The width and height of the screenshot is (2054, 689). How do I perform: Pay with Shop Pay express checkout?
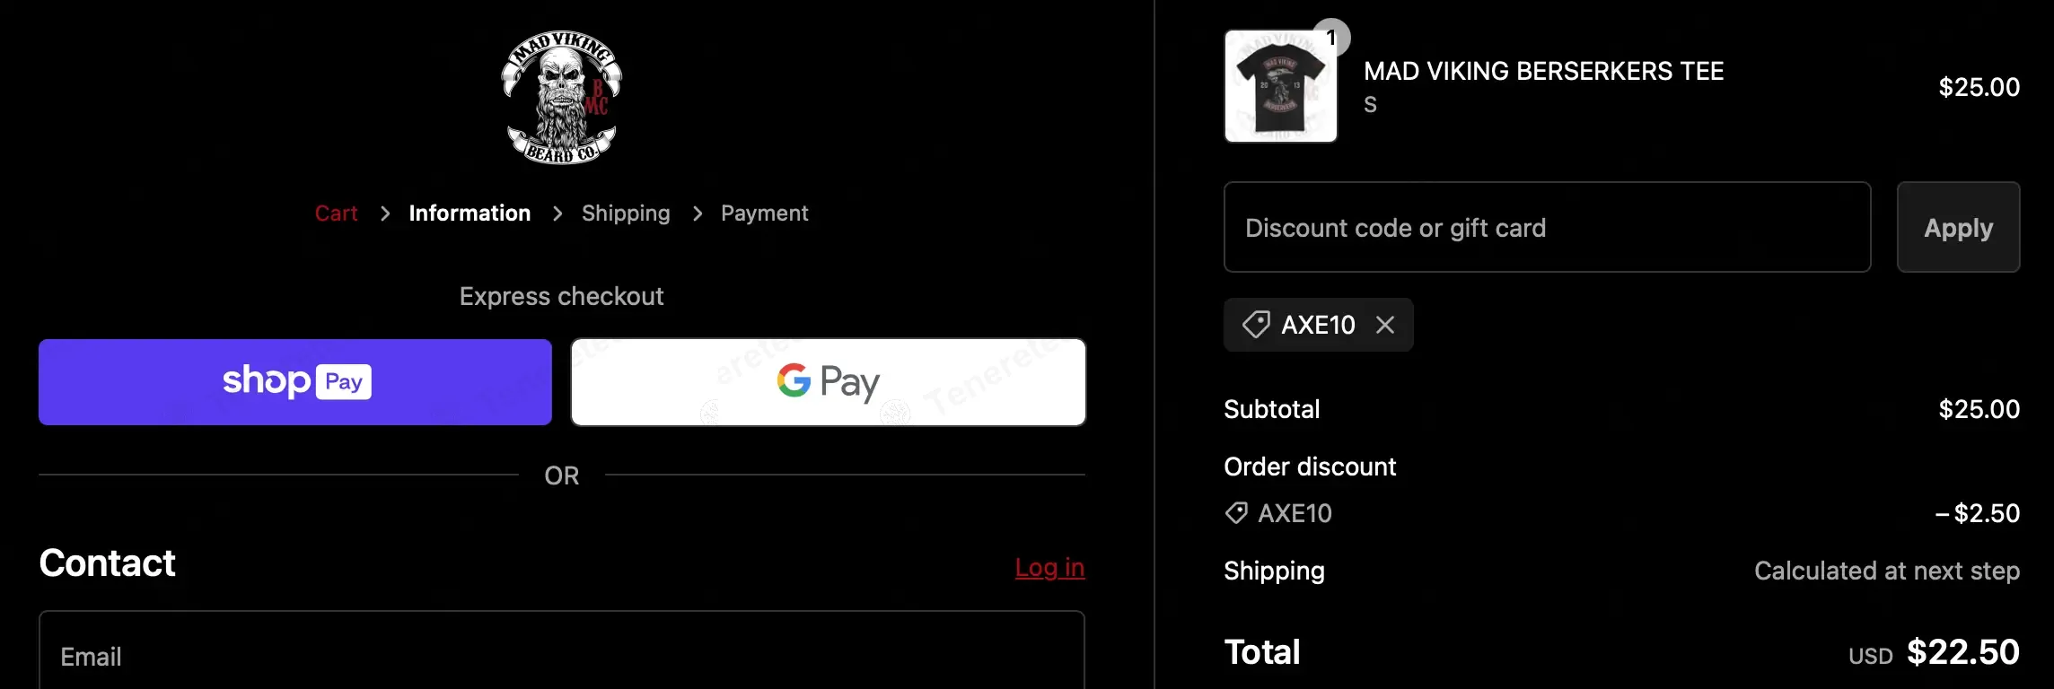click(x=295, y=382)
